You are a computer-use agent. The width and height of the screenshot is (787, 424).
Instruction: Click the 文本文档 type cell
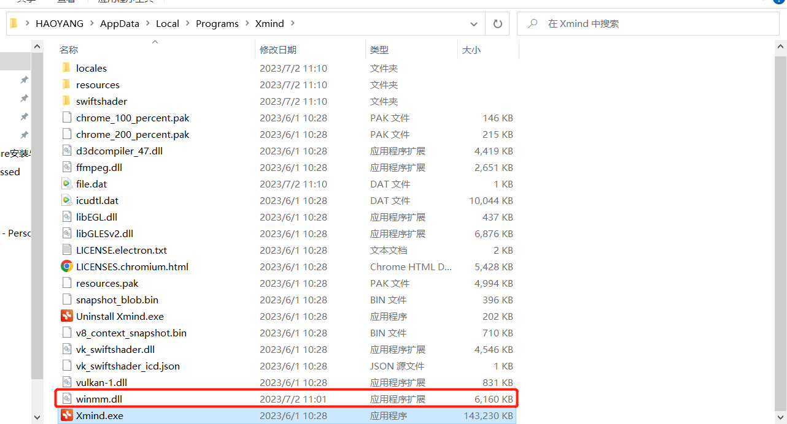tap(389, 250)
